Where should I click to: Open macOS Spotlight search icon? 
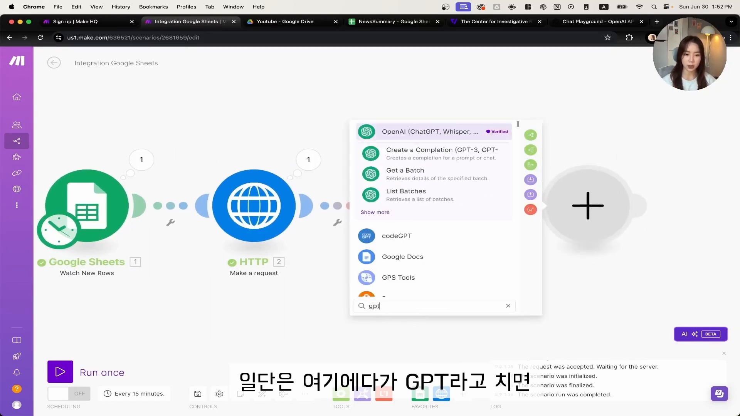click(654, 7)
